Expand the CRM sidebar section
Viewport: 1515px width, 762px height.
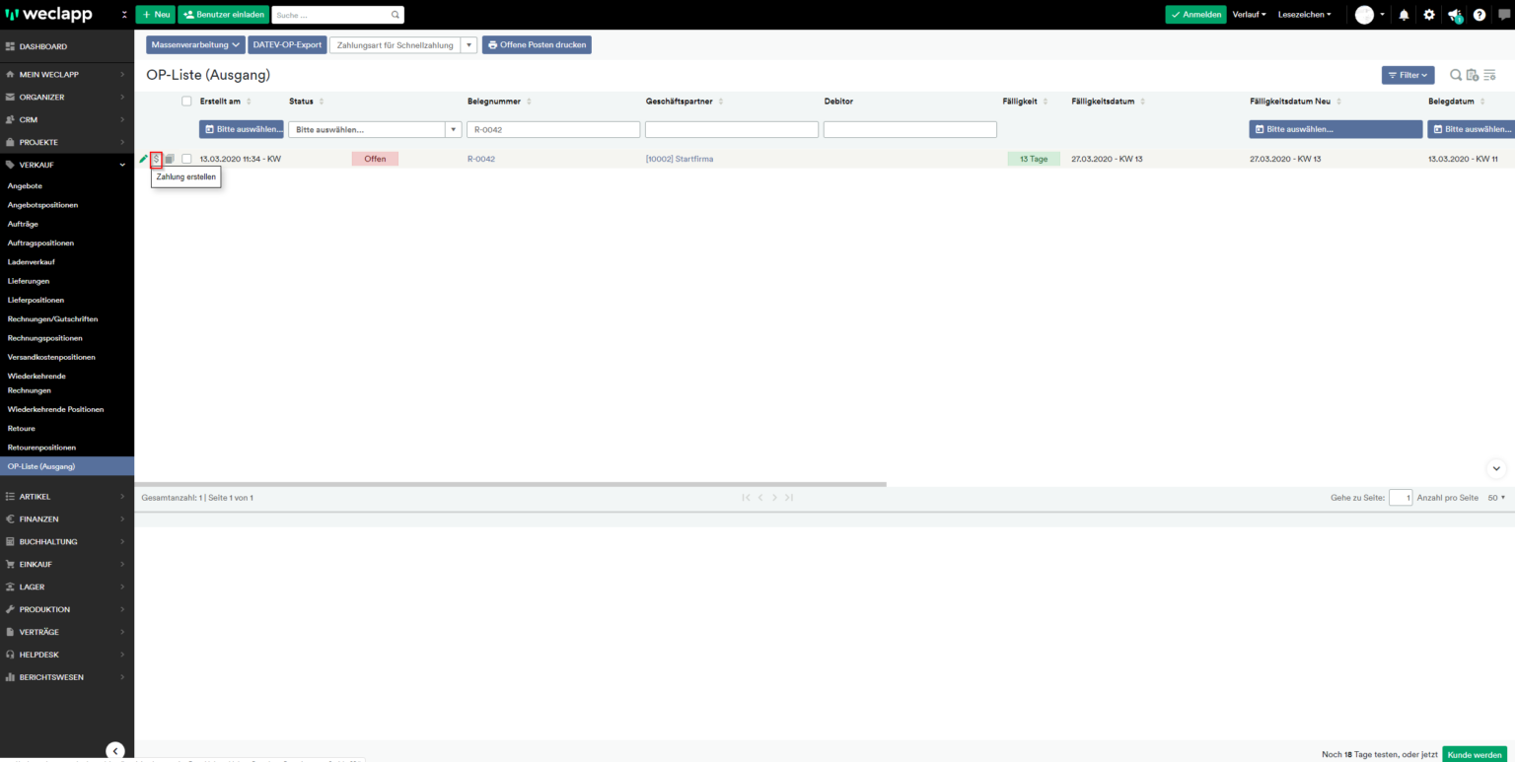click(67, 119)
